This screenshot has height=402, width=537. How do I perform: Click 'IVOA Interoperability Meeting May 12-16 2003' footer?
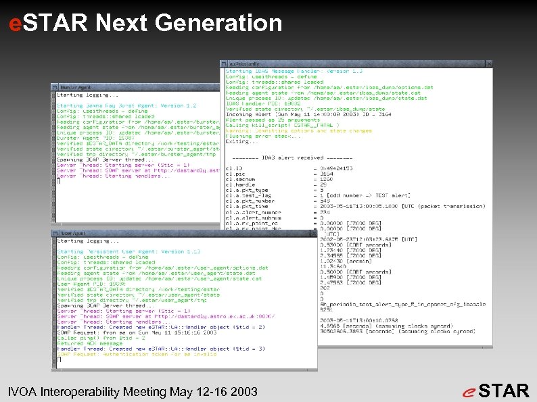133,391
